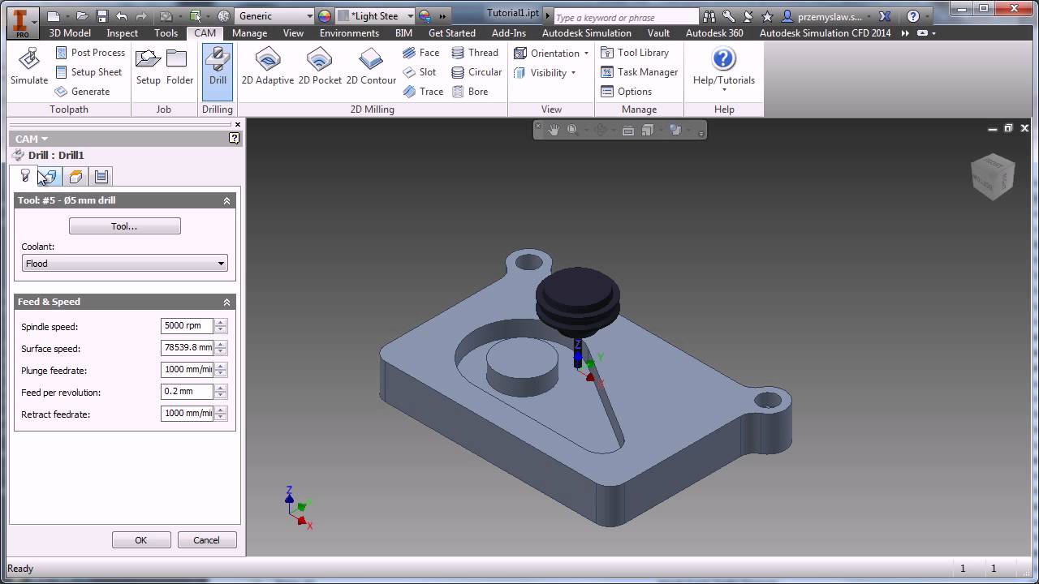Open the Orientation dropdown

552,53
